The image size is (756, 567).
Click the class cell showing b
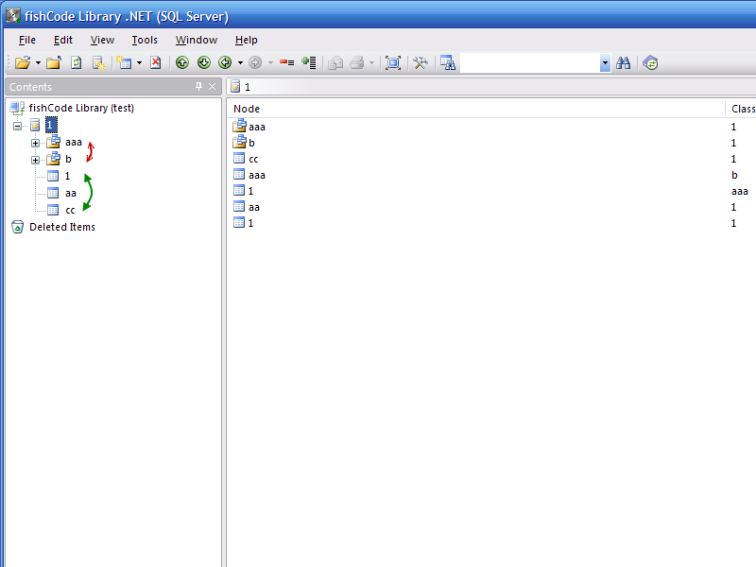(x=734, y=175)
